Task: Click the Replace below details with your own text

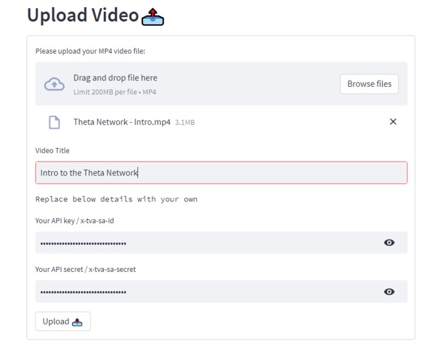Action: (117, 199)
